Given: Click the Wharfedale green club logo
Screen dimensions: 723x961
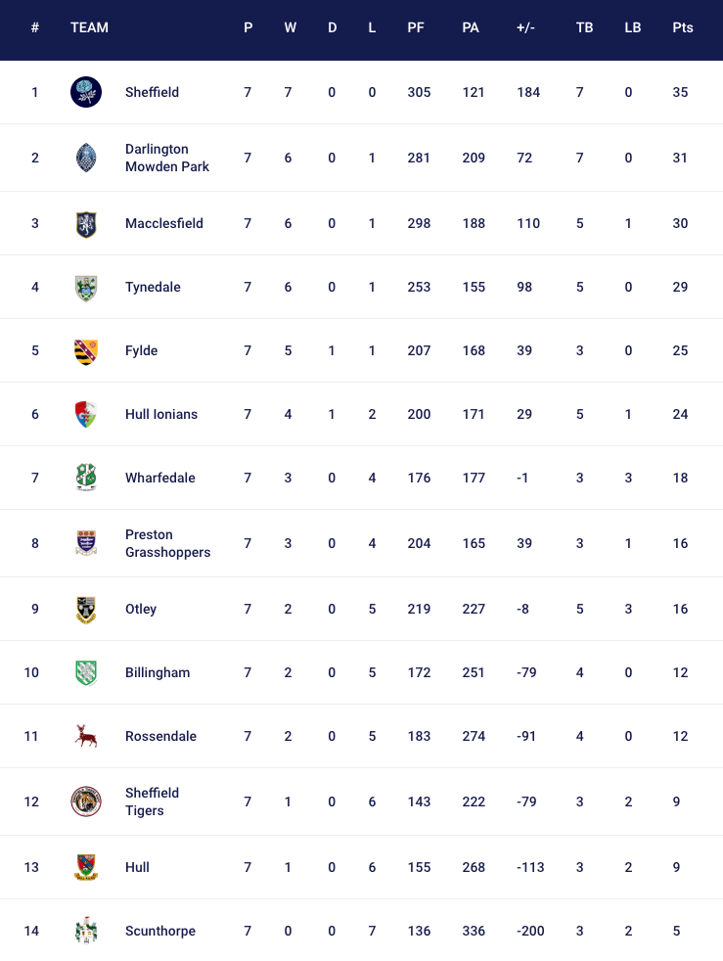Looking at the screenshot, I should 86,478.
